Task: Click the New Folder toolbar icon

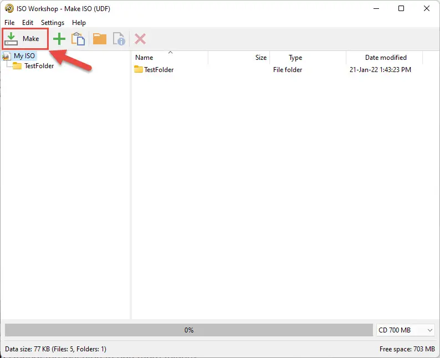Action: [x=100, y=39]
